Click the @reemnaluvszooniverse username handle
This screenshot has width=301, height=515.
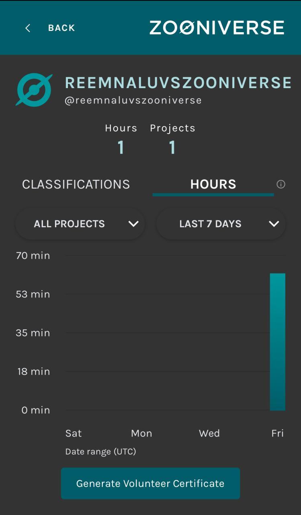(133, 100)
